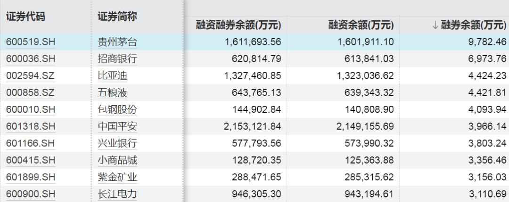Click the 融资融券余额(万元) column header
The image size is (509, 202).
(x=238, y=25)
